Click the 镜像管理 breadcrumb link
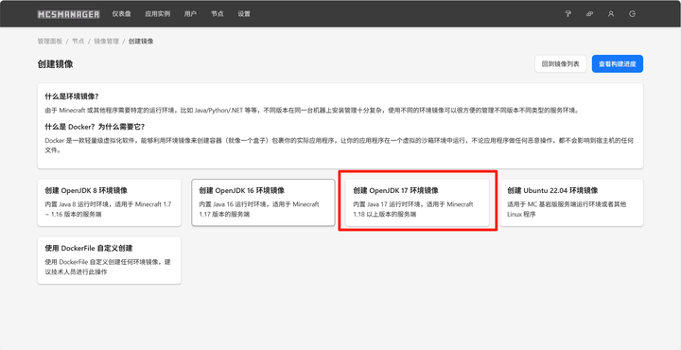Image resolution: width=681 pixels, height=350 pixels. point(106,42)
